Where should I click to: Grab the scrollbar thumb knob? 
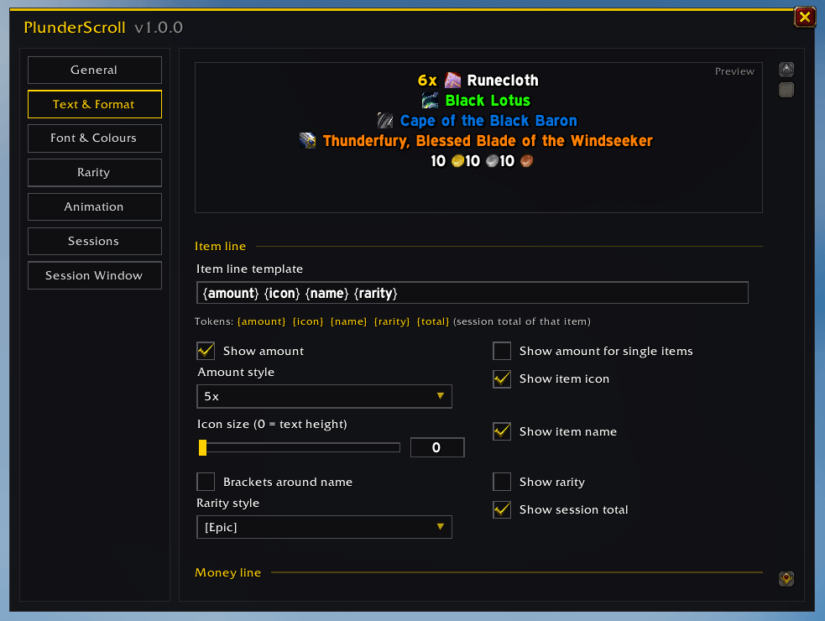(x=786, y=90)
